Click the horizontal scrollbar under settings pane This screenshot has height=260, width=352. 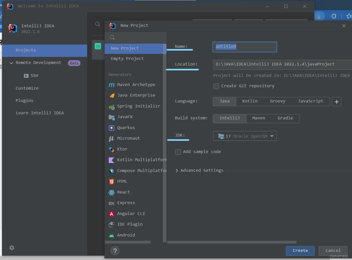tap(232, 242)
